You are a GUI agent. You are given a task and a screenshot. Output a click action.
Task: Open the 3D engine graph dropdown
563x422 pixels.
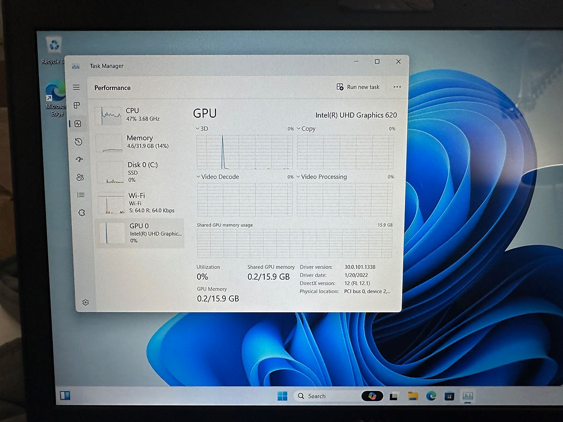(202, 129)
